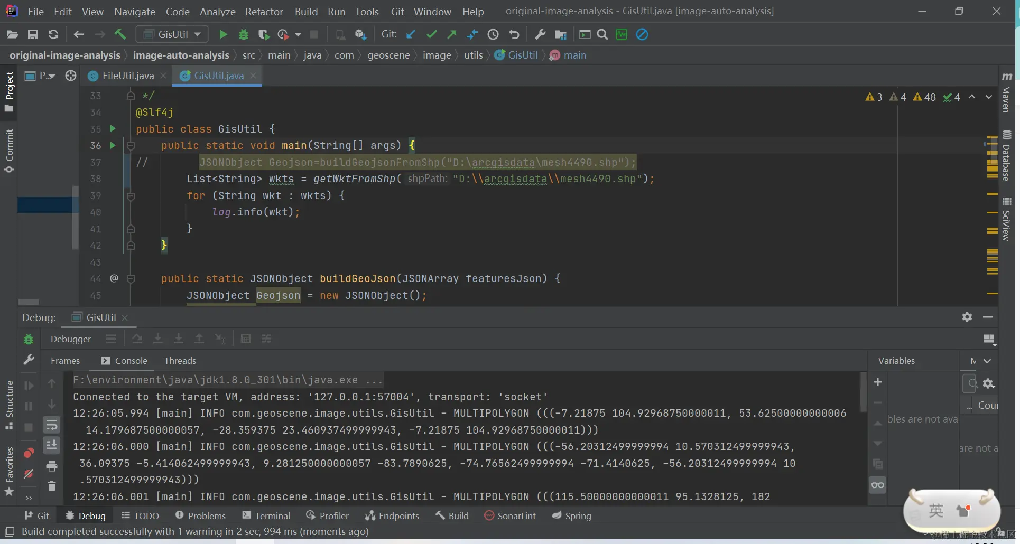Run with coverage shield icon
This screenshot has height=544, width=1020.
click(263, 35)
